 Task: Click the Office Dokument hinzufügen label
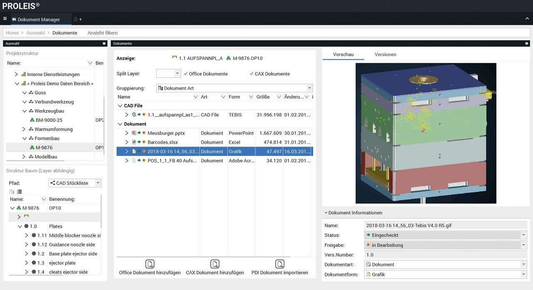tap(150, 273)
